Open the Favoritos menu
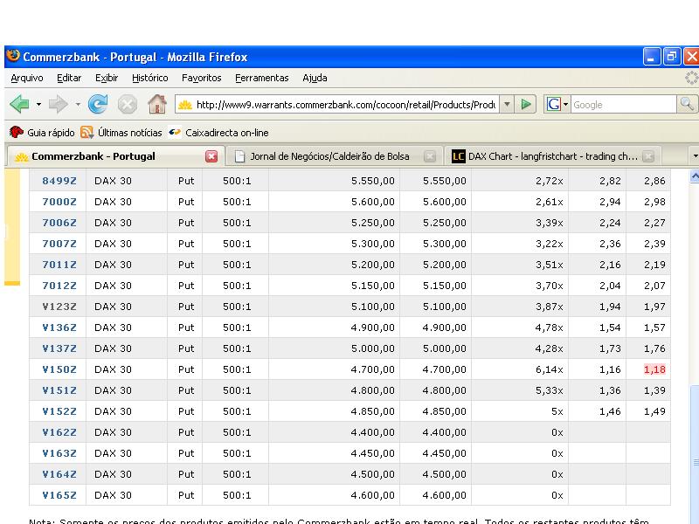 click(x=202, y=78)
